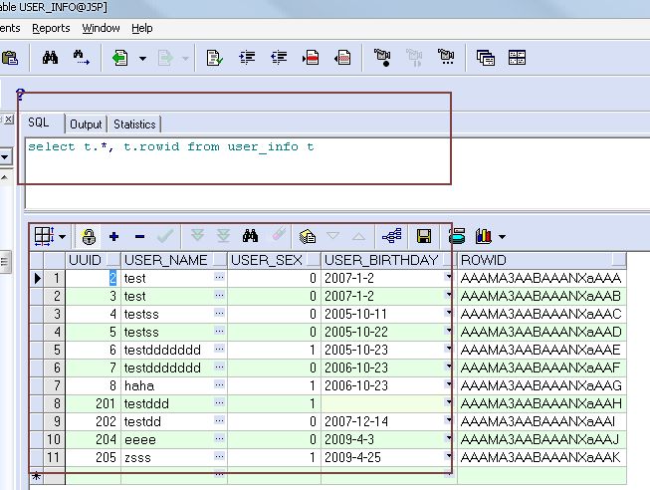Select row number 8 header

55,403
